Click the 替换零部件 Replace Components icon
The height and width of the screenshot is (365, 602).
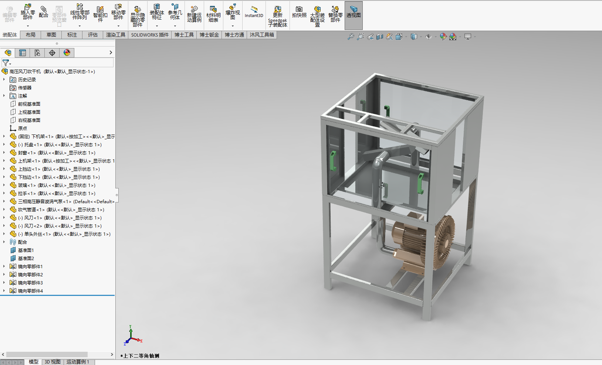[335, 14]
